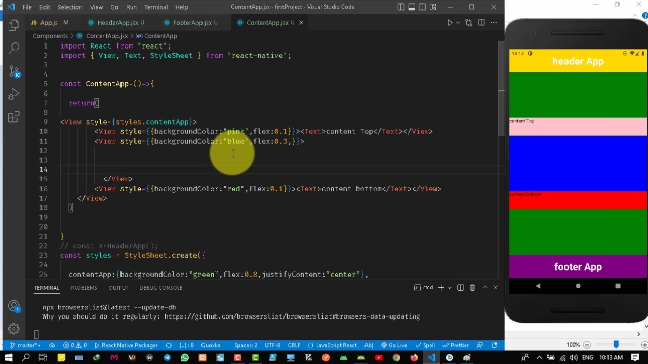648x364 pixels.
Task: Expand the new terminal launch profile dropdown
Action: 449,288
